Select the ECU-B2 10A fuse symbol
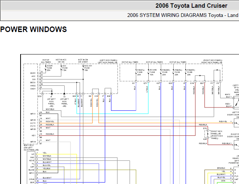This screenshot has width=239, height=184. [x=148, y=72]
